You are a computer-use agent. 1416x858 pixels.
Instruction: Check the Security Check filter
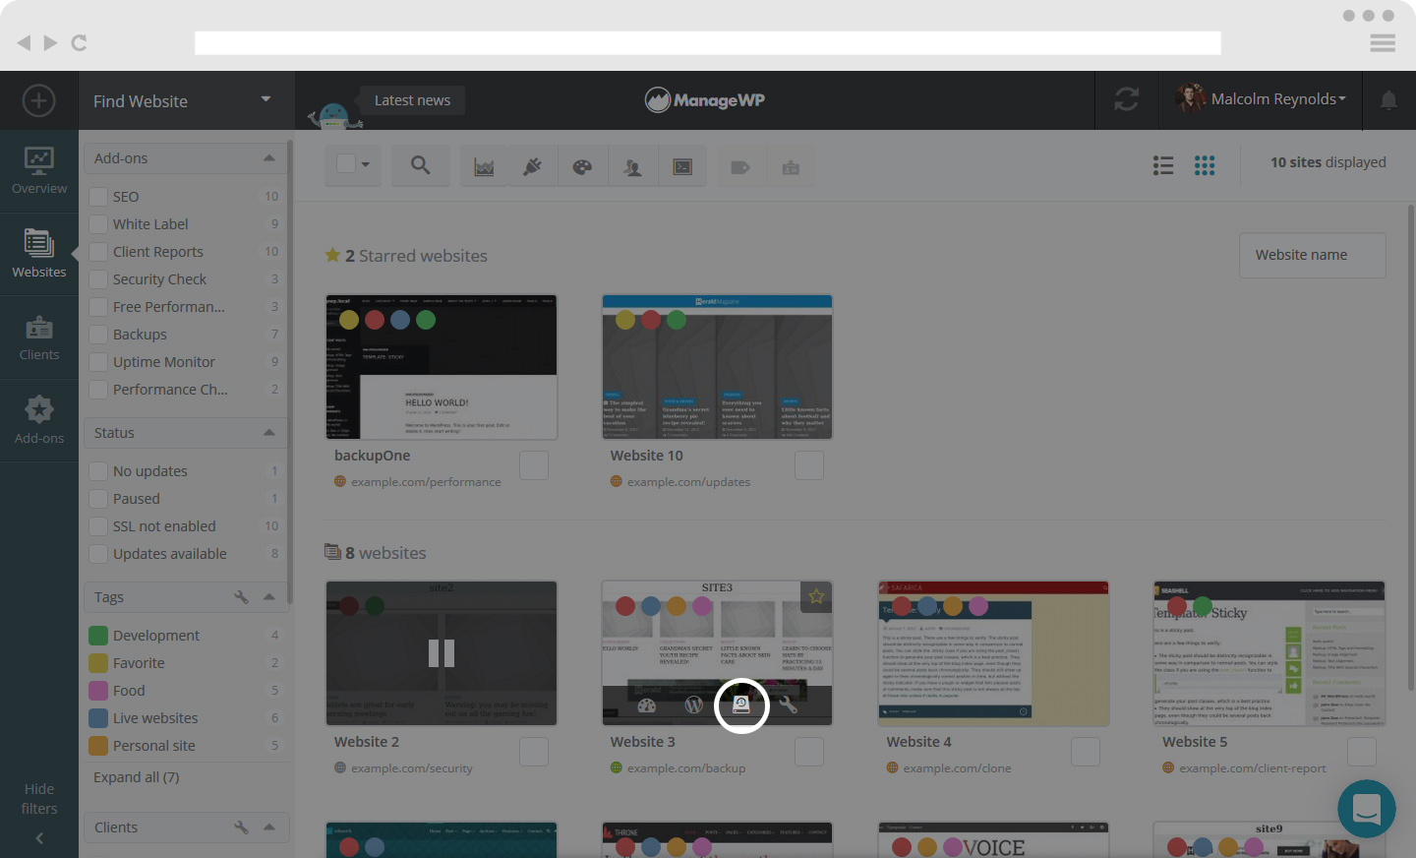(98, 279)
